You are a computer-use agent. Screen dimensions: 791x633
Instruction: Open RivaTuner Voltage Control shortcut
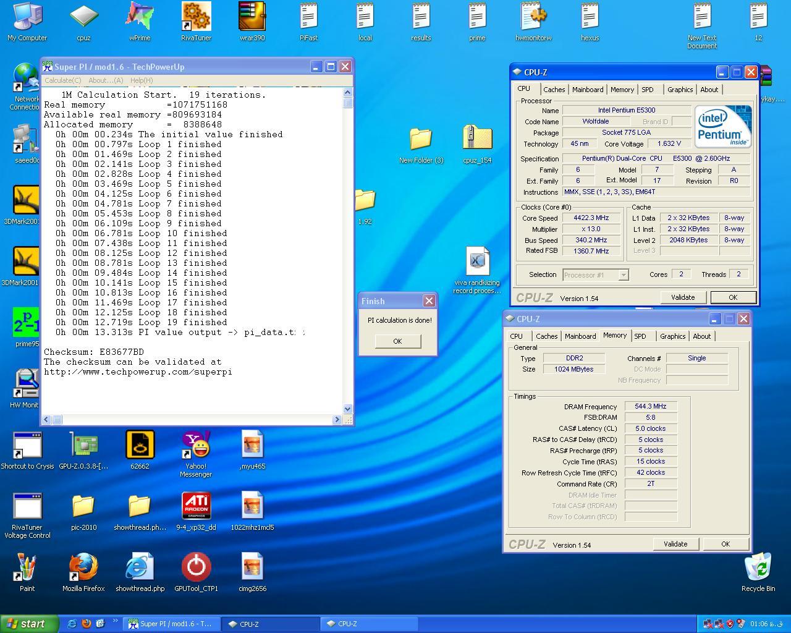pos(27,516)
